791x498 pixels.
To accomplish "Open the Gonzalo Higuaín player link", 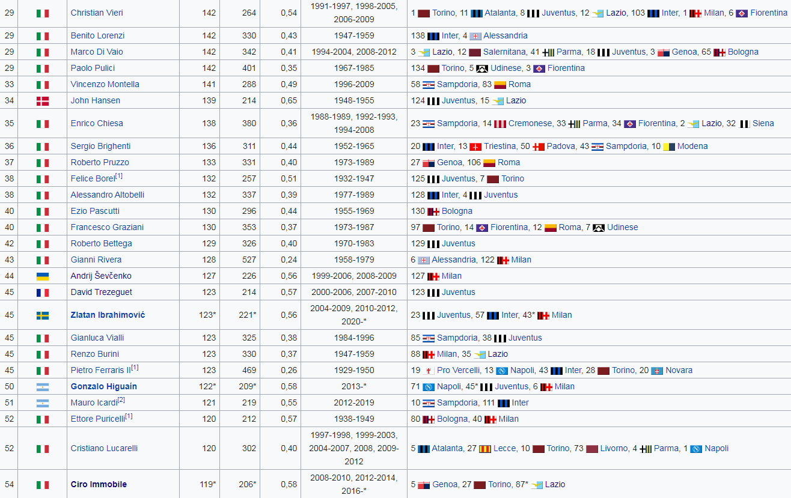I will (x=104, y=387).
